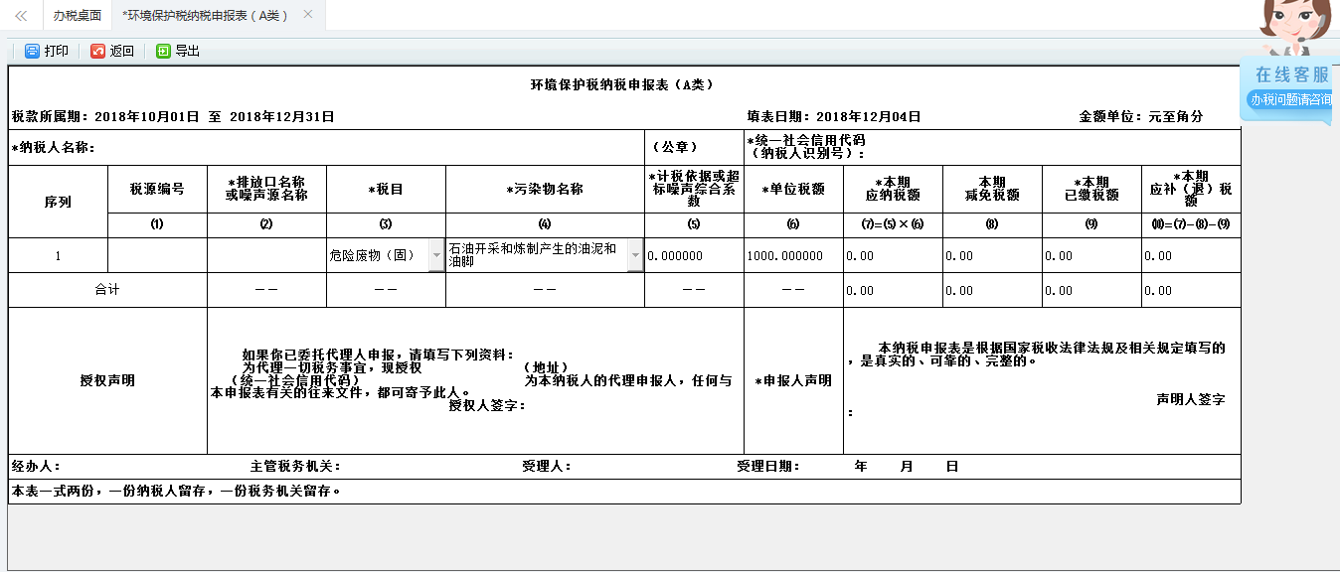This screenshot has width=1340, height=572.
Task: Click the 单位税额 value 1000.000000 field
Action: 792,254
